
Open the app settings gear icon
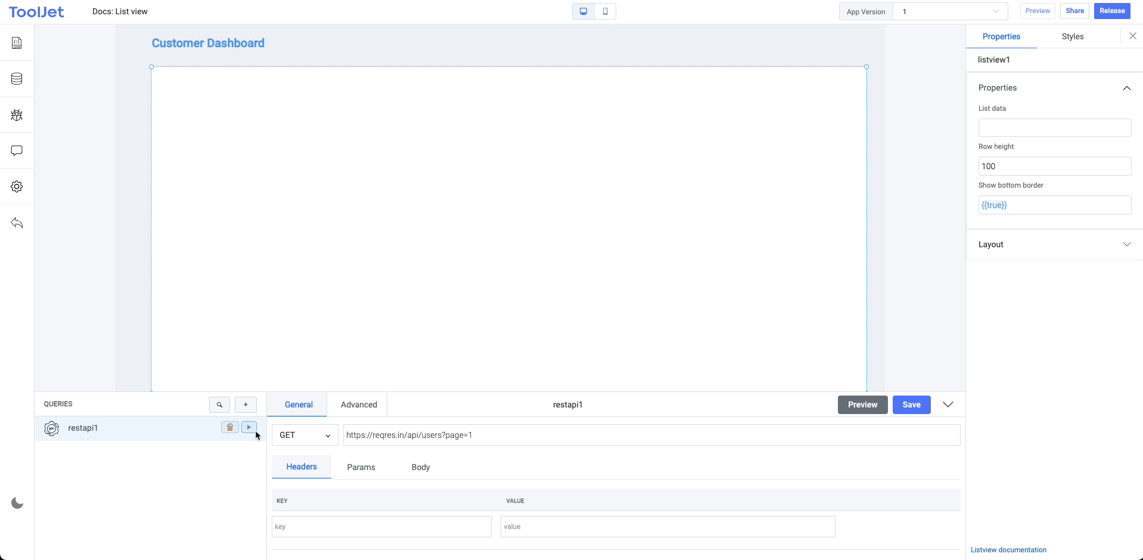pos(17,186)
